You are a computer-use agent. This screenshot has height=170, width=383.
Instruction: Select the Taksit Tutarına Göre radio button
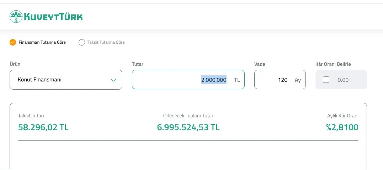(x=82, y=42)
